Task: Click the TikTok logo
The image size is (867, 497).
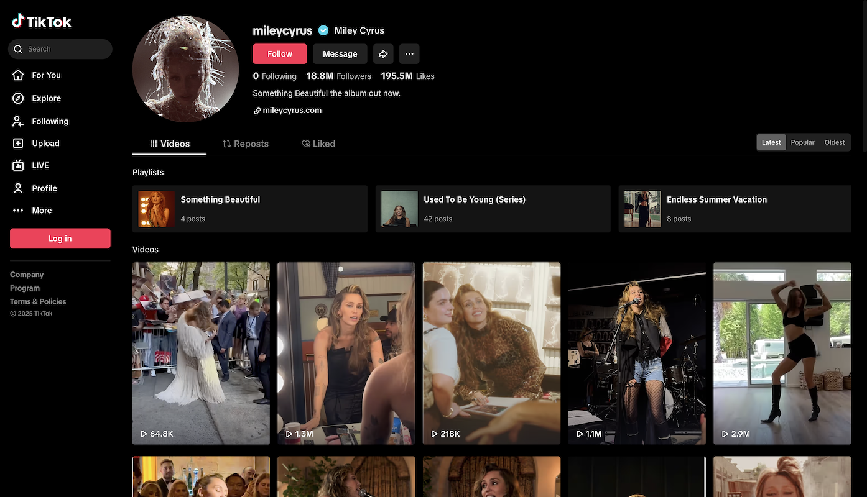Action: [42, 22]
